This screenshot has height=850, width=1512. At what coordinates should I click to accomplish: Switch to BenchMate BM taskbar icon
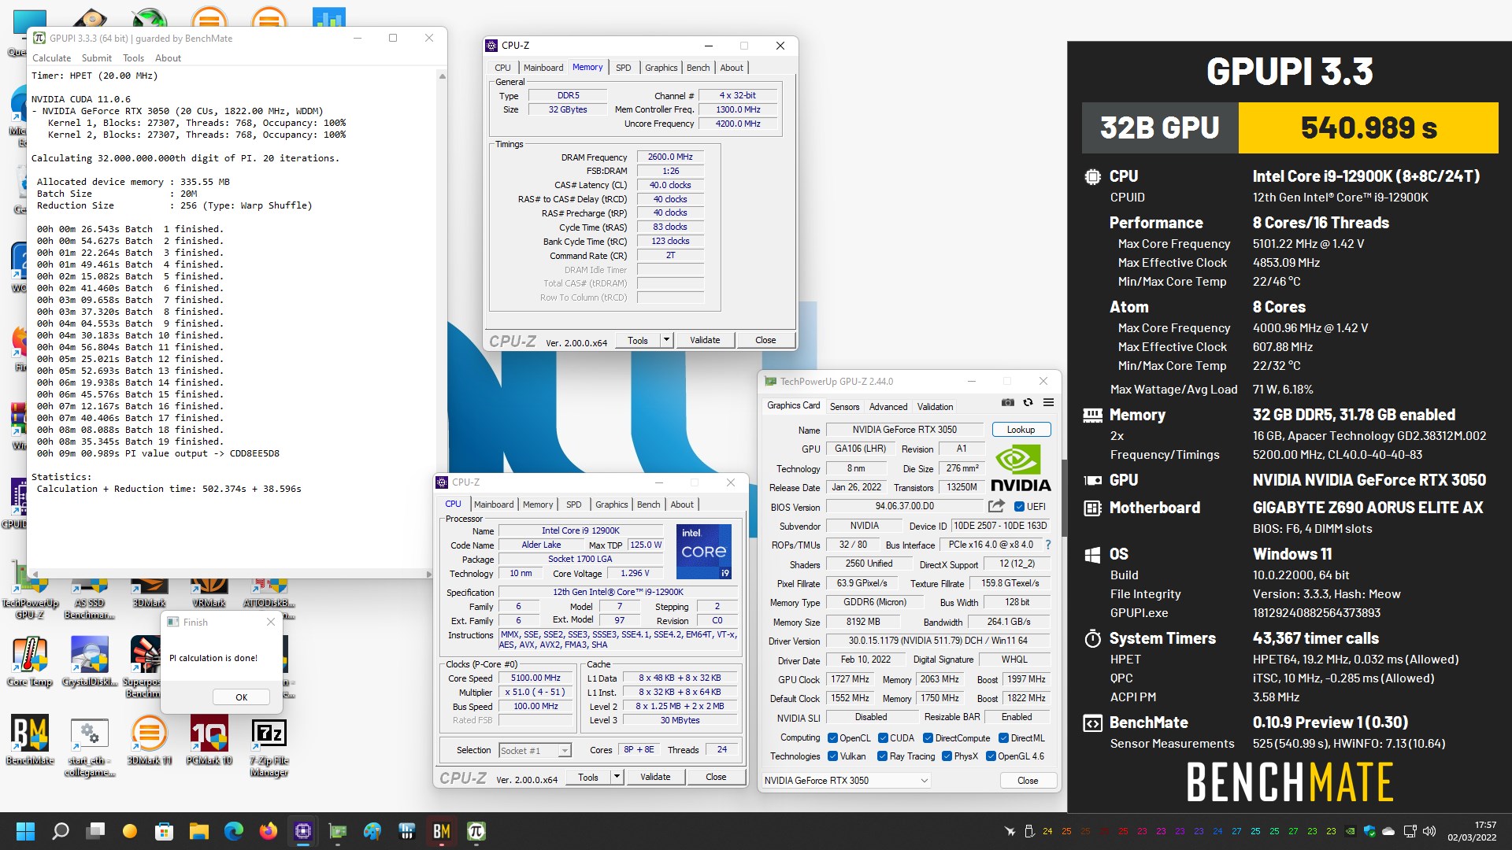[x=442, y=831]
